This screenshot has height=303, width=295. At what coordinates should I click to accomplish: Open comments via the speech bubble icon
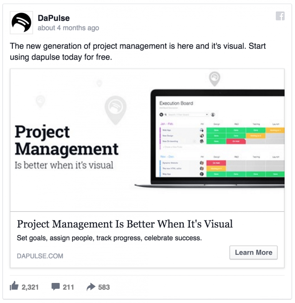tap(56, 287)
